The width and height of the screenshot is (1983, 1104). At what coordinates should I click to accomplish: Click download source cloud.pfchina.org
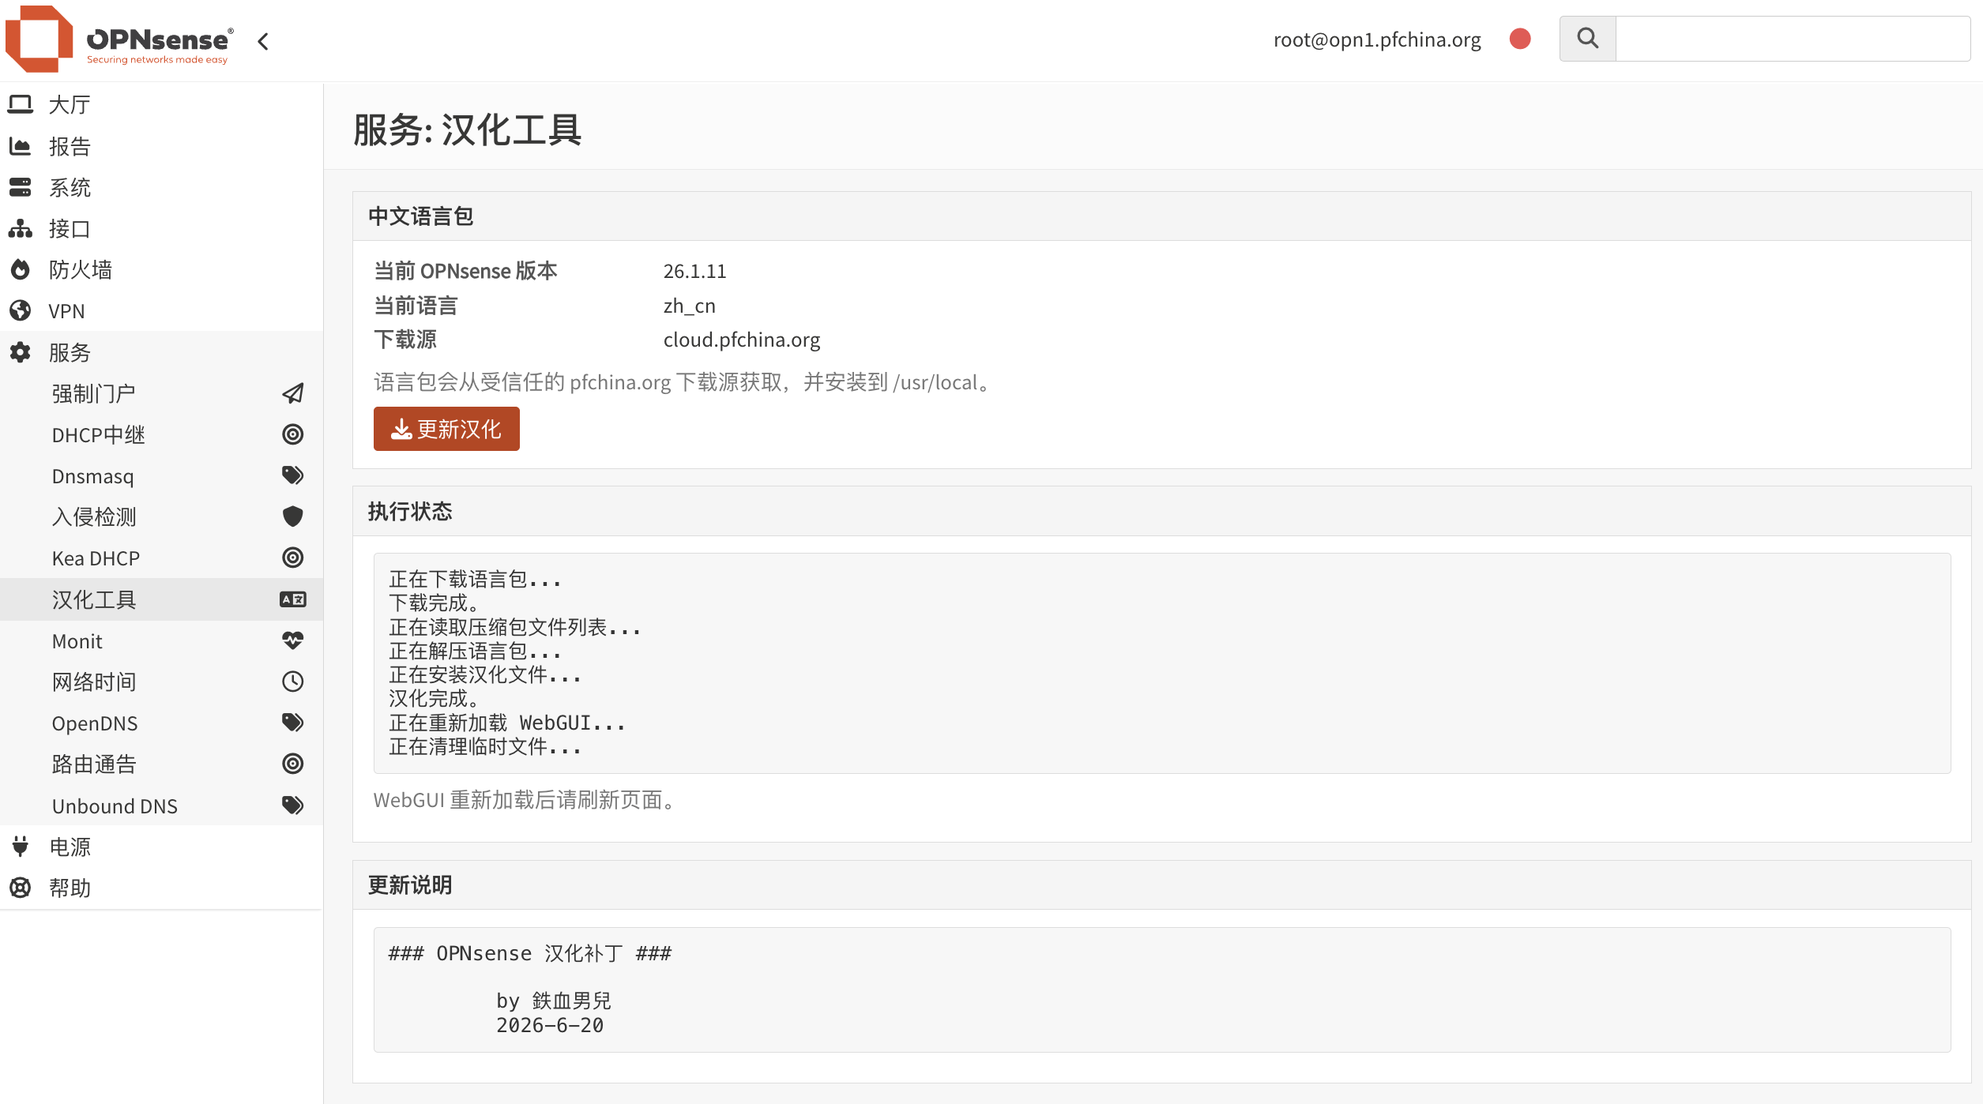point(742,340)
